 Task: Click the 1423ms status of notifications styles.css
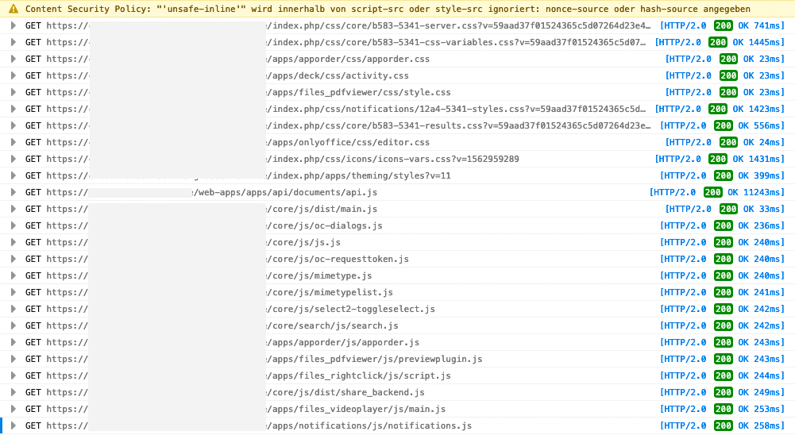click(x=720, y=109)
